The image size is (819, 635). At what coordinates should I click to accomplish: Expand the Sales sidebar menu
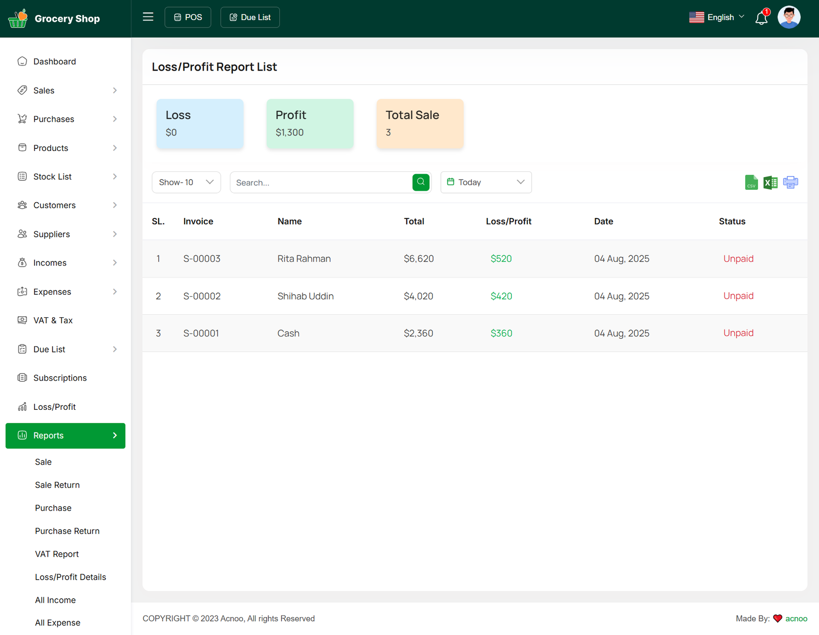click(x=66, y=91)
